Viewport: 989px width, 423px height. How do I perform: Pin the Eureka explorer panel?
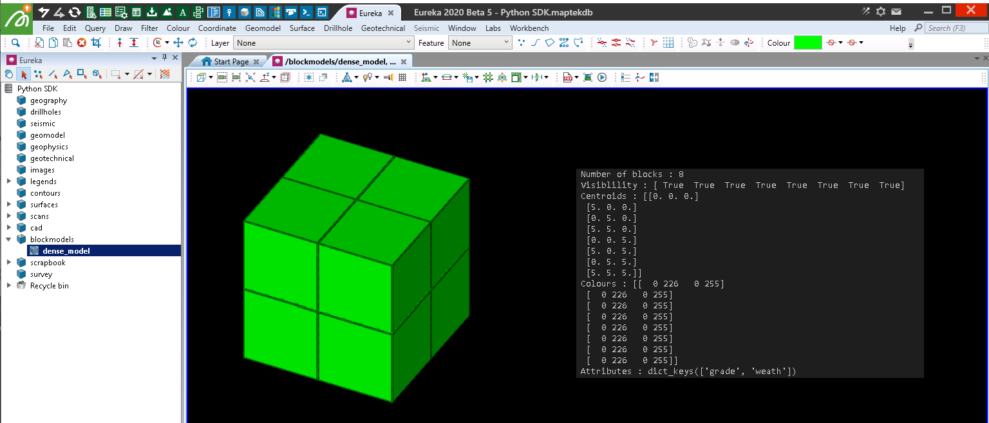(164, 59)
